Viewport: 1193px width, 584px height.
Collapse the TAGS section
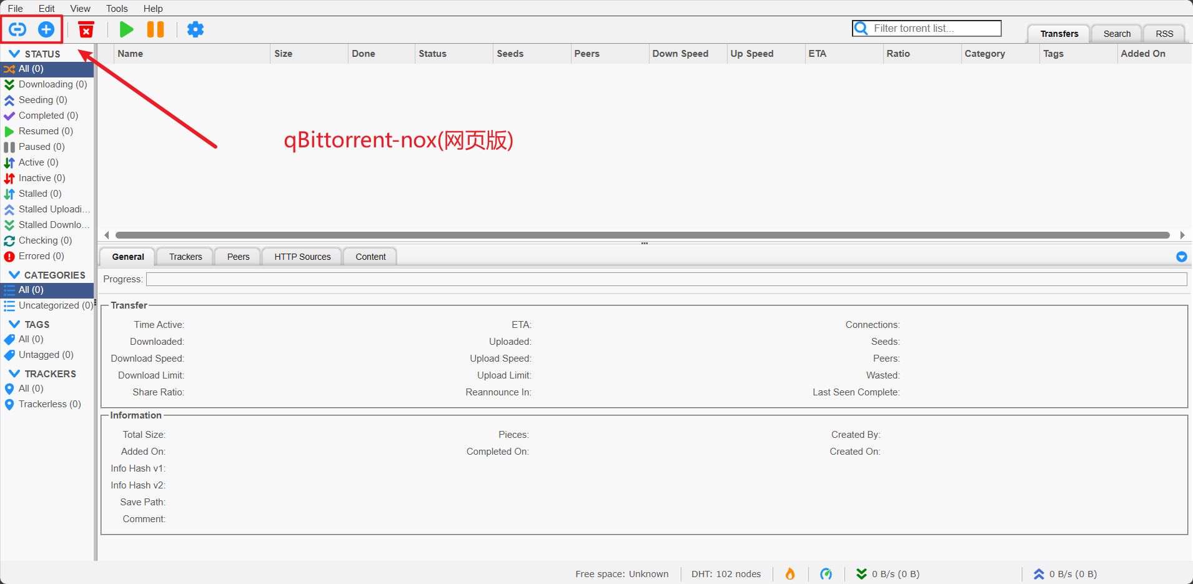tap(14, 324)
